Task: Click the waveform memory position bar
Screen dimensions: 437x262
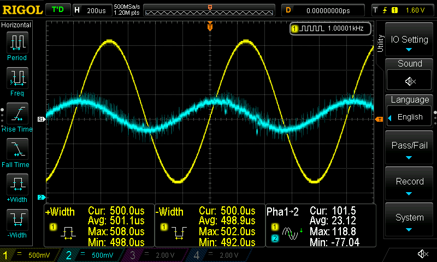Action: tap(210, 10)
